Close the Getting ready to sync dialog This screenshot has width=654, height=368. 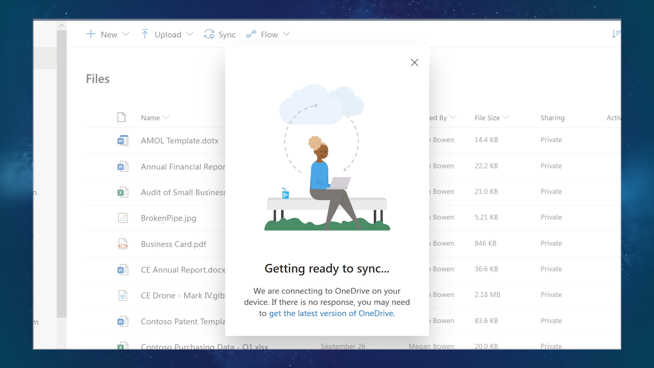[x=415, y=62]
